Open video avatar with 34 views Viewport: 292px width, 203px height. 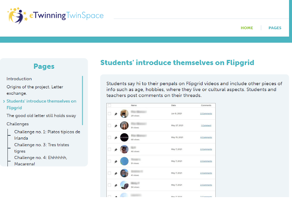pyautogui.click(x=124, y=185)
